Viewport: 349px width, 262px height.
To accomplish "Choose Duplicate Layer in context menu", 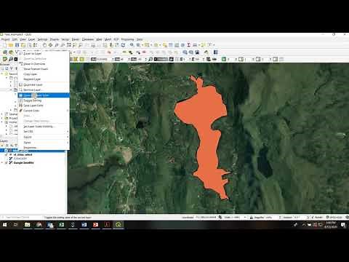I will coord(44,84).
